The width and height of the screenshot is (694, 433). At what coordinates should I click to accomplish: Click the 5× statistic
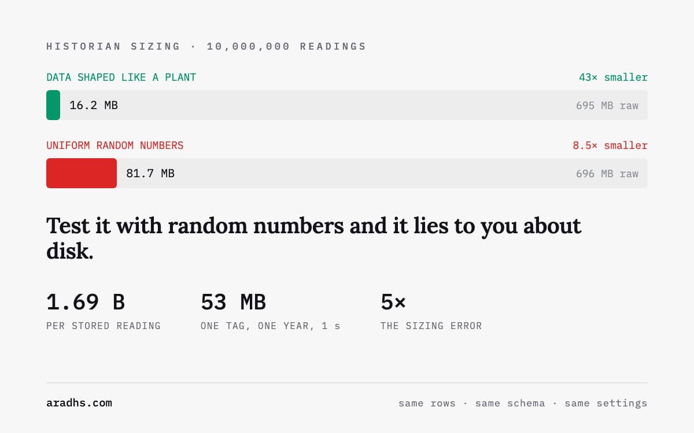(x=393, y=302)
